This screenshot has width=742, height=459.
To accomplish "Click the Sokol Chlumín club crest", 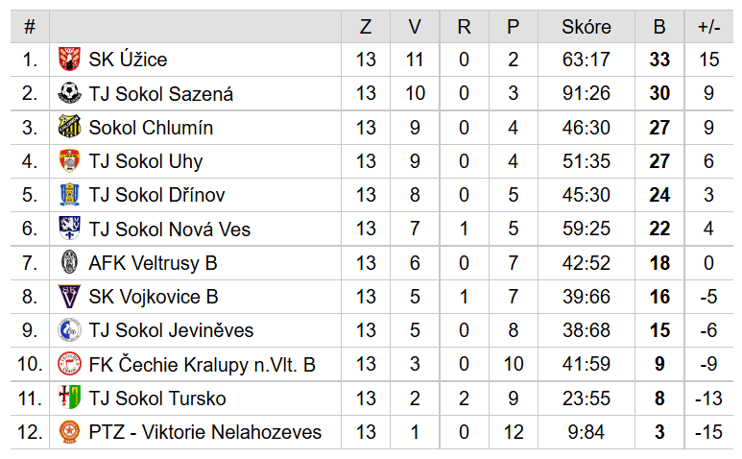I will coord(69,127).
